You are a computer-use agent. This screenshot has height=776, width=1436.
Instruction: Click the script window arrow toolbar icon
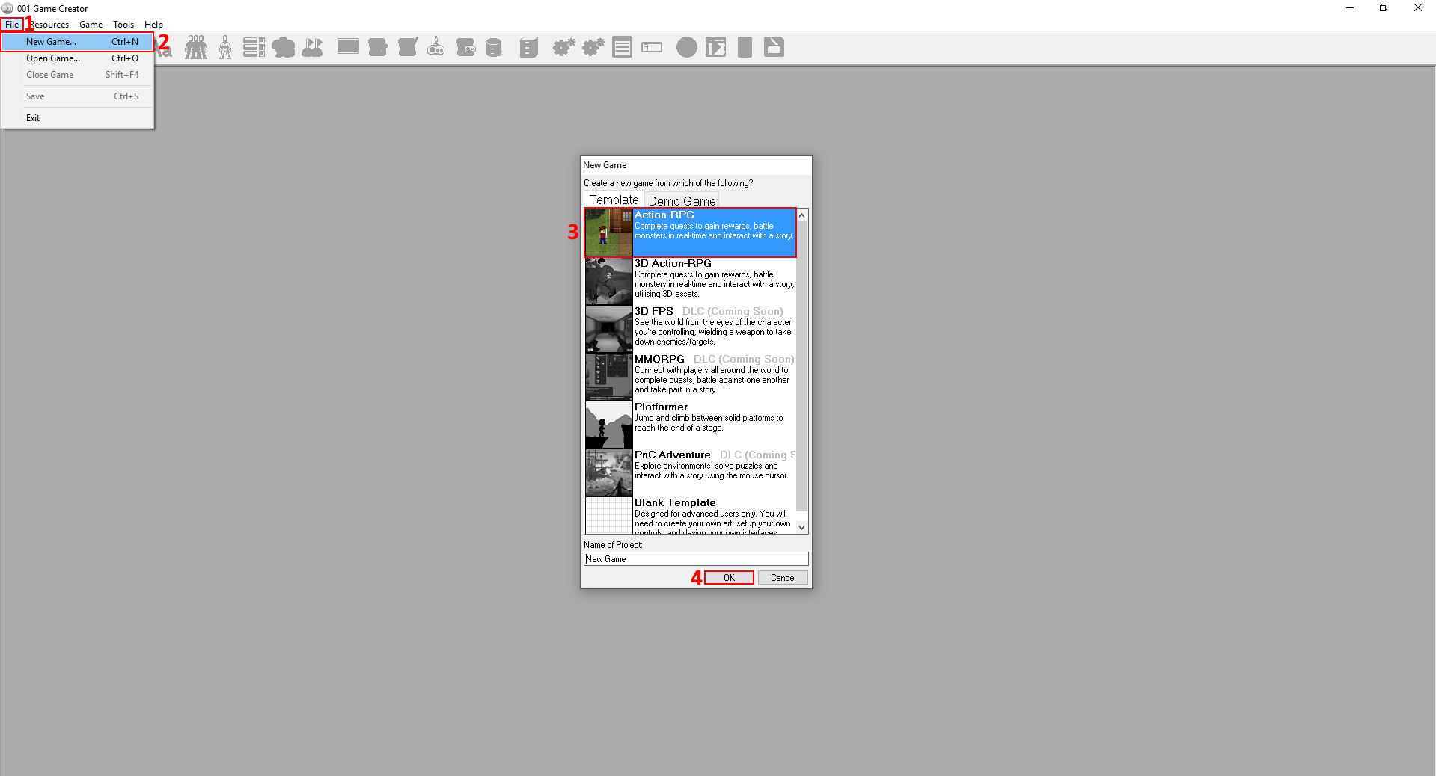[716, 47]
